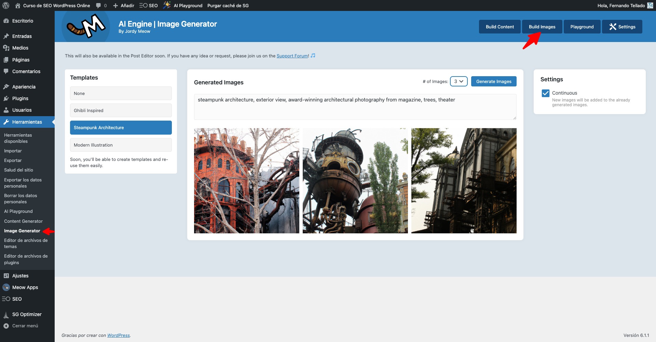
Task: Open Meow Apps via its cat icon
Action: [6, 287]
